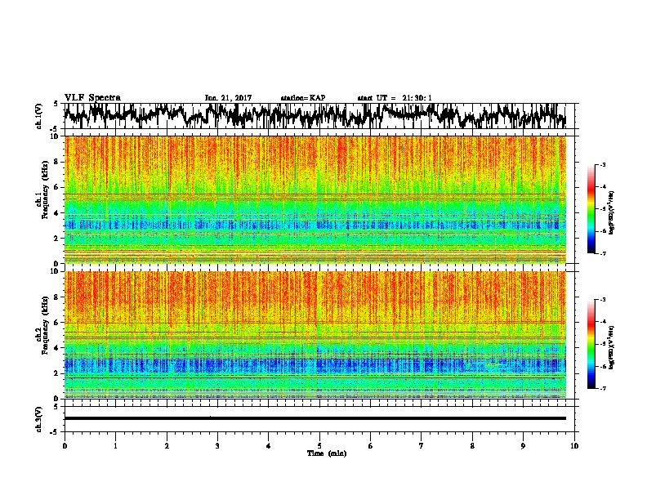This screenshot has height=500, width=647.
Task: Click the "-3" label on ch.1 colorbar
Action: (602, 165)
